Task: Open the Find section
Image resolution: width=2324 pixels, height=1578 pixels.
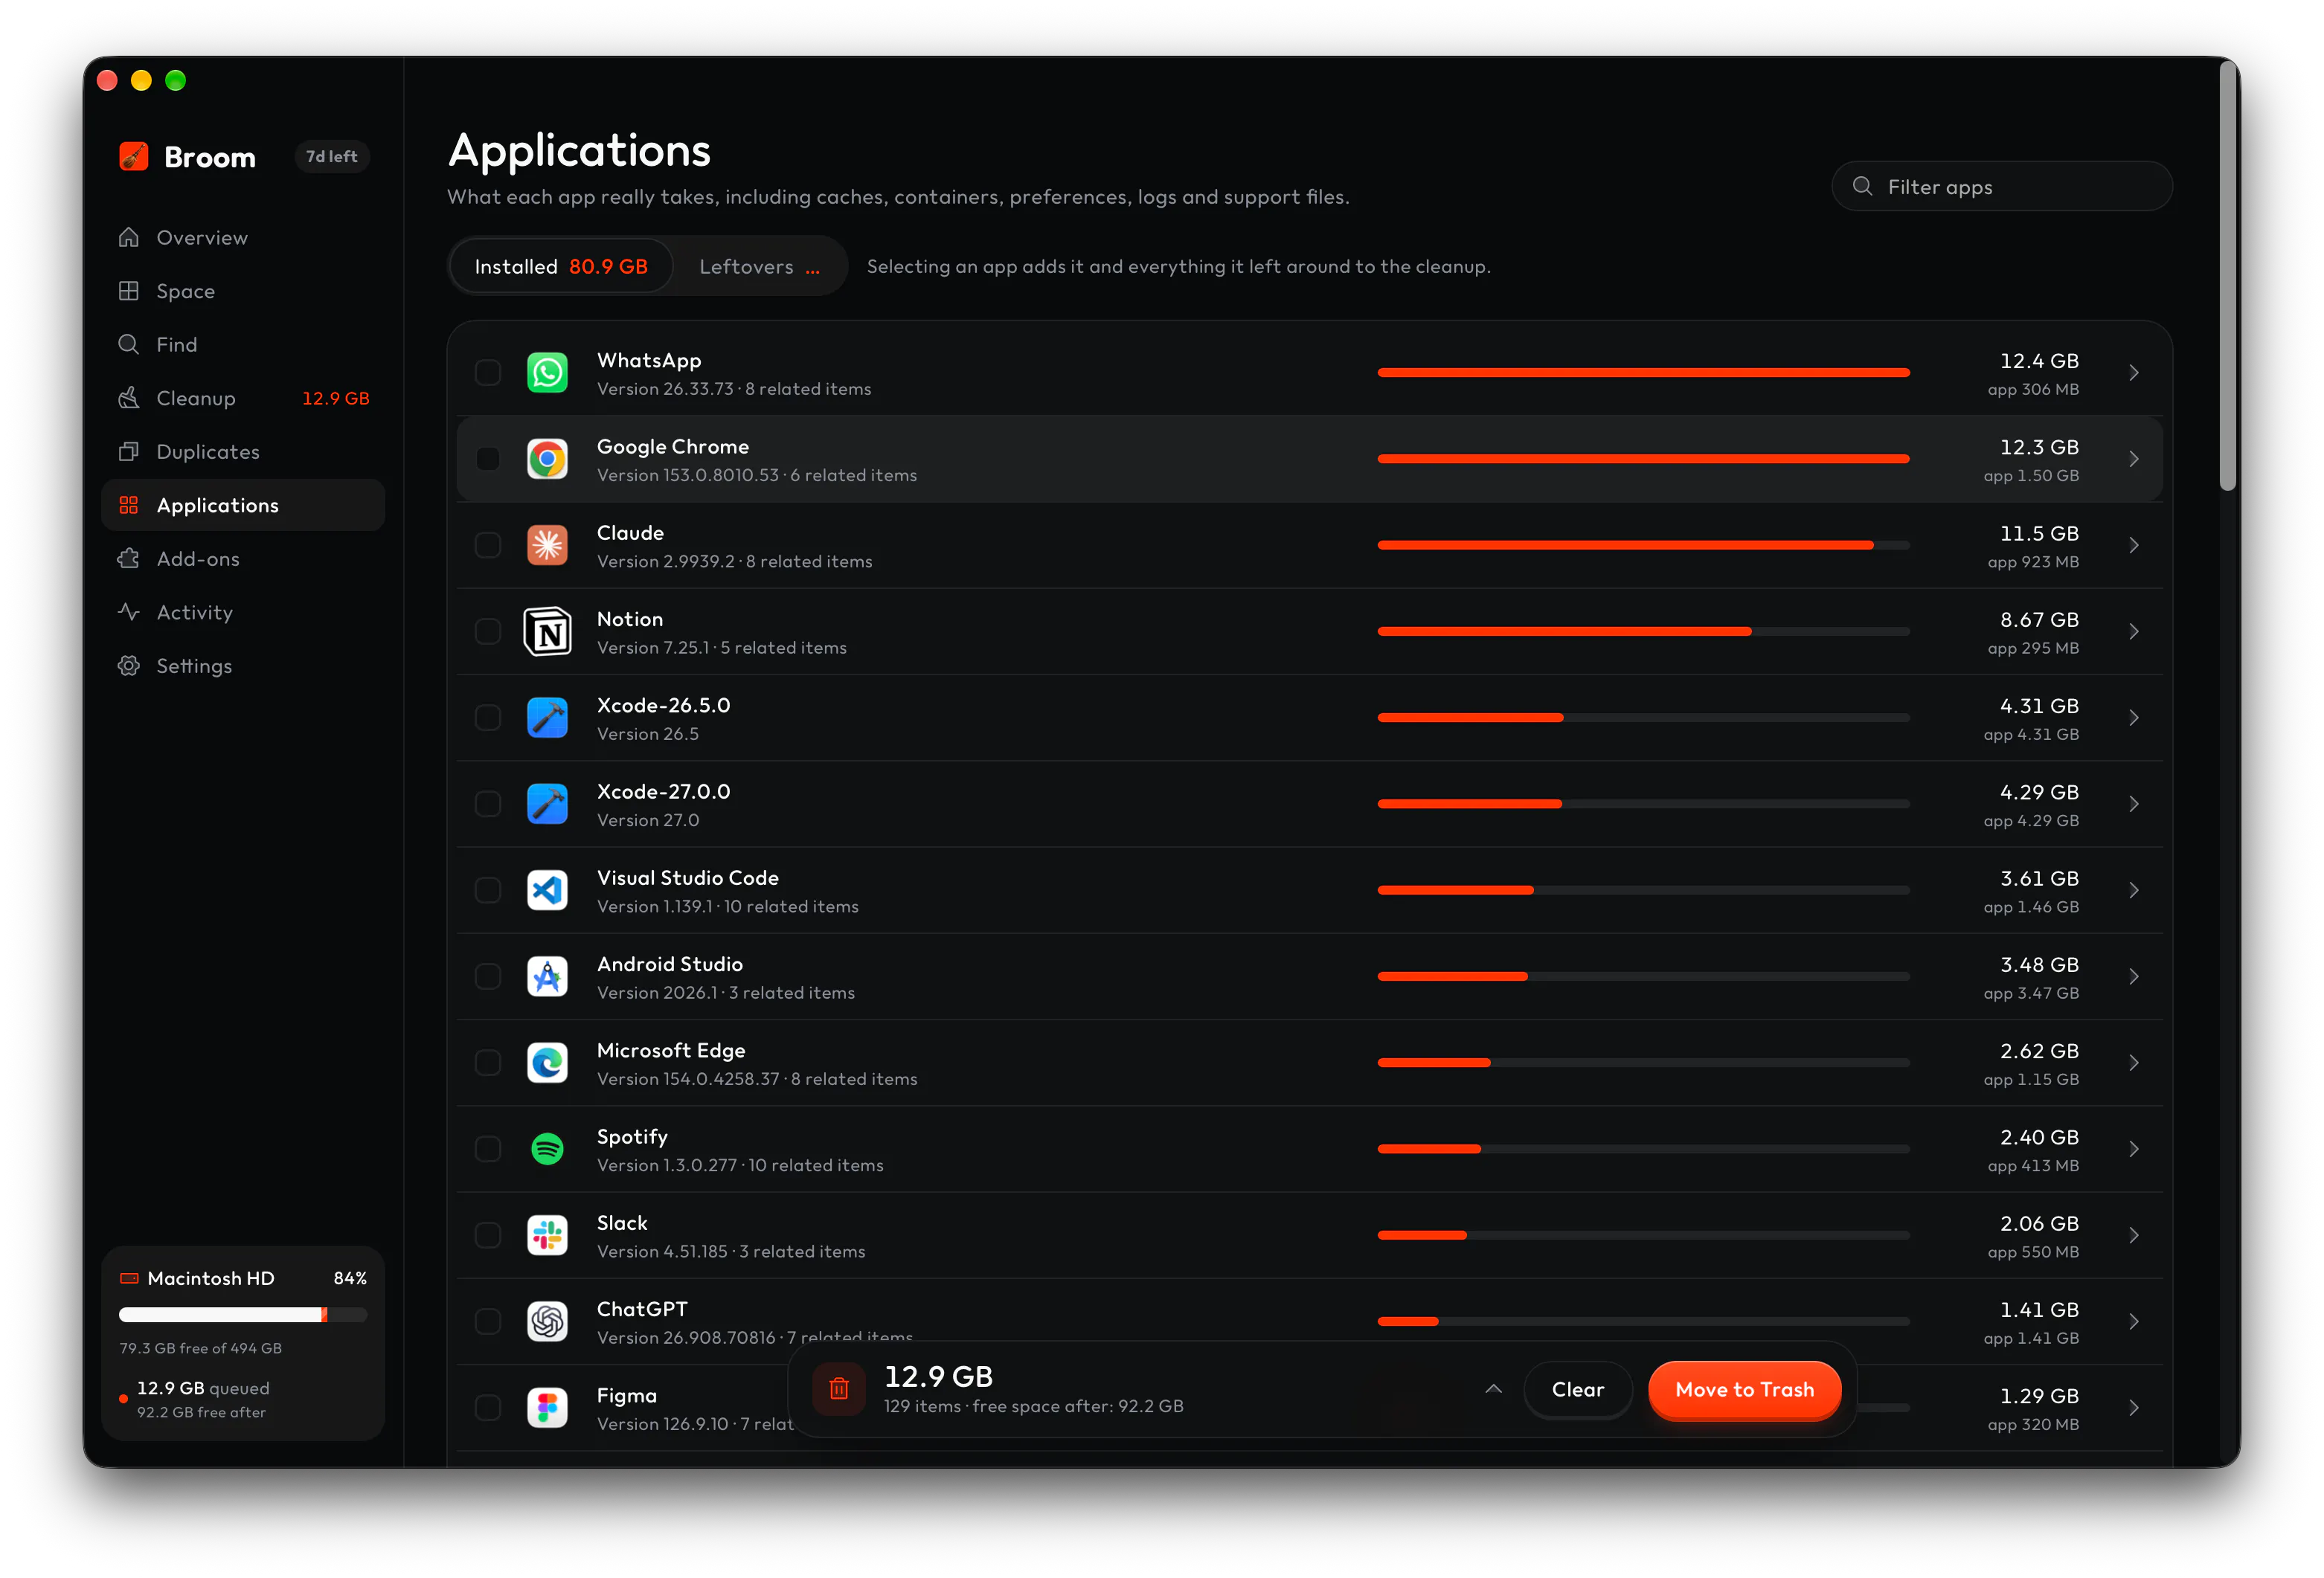Action: 243,345
